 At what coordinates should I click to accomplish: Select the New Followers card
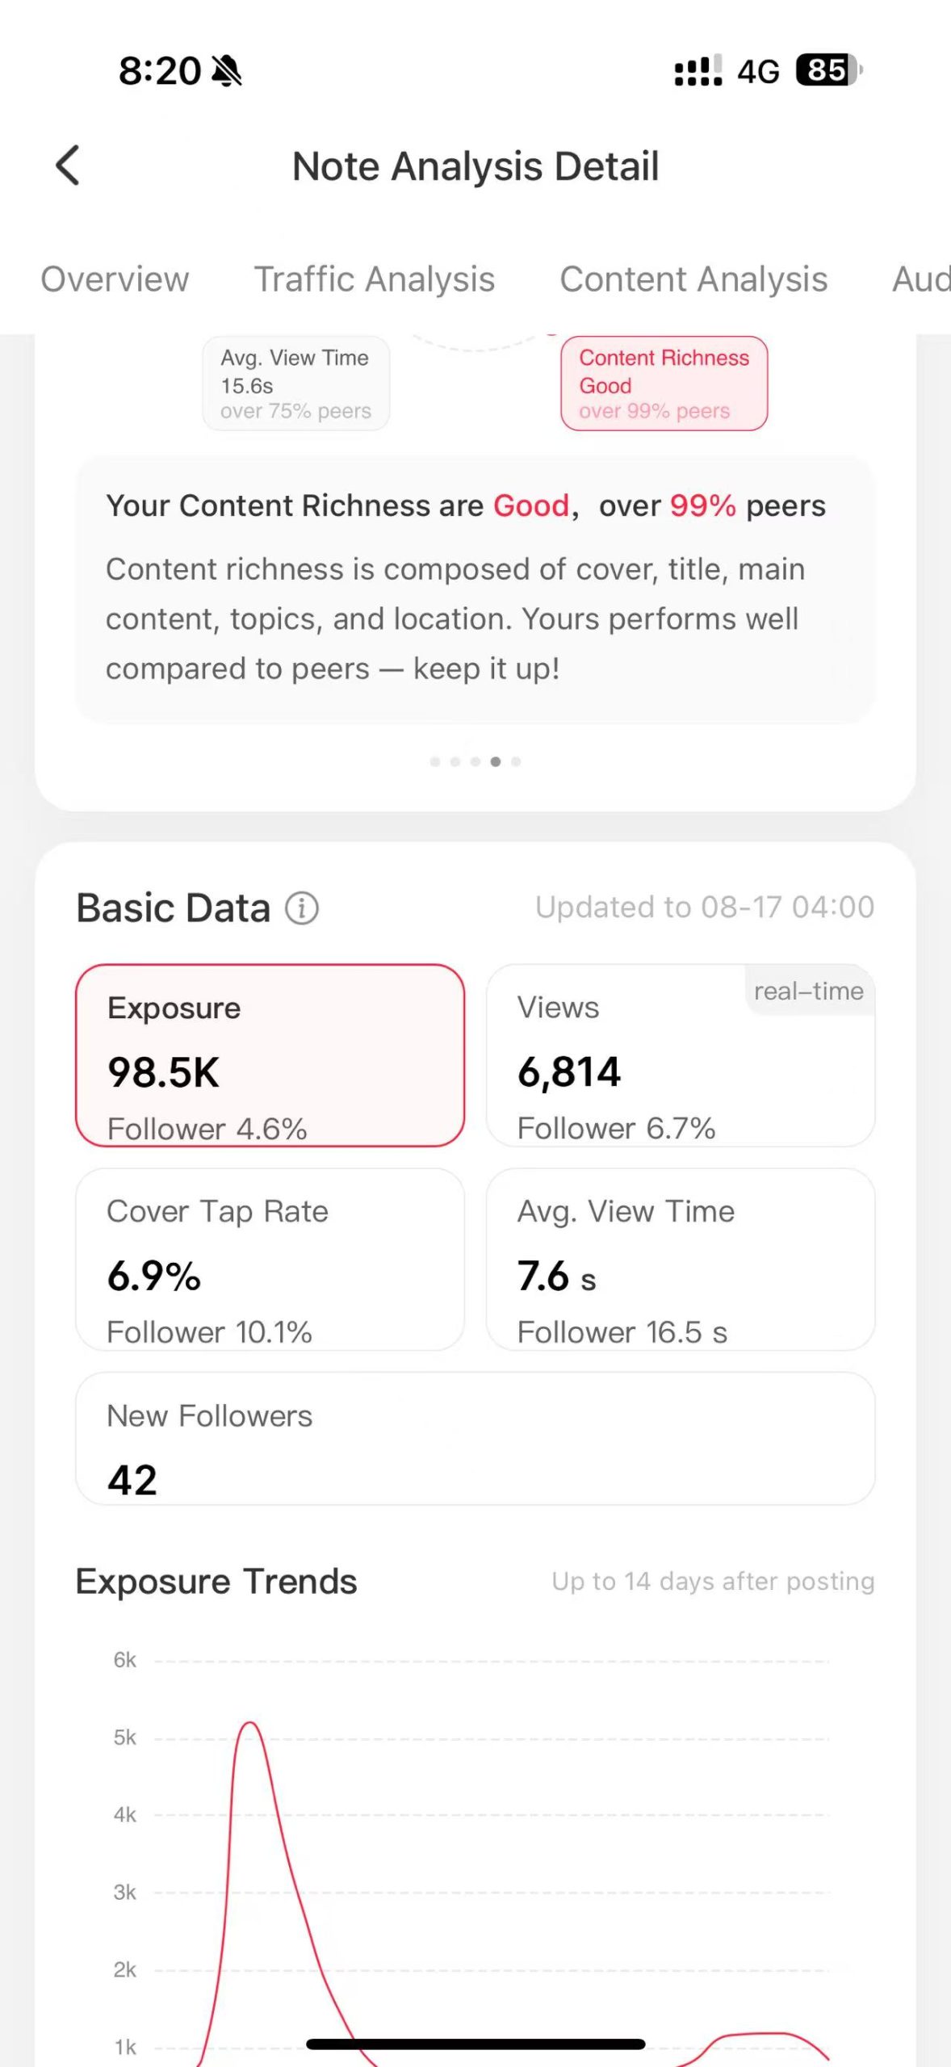pyautogui.click(x=475, y=1438)
